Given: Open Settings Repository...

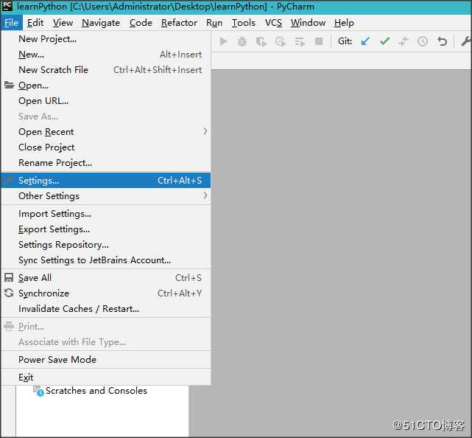Looking at the screenshot, I should pos(106,245).
